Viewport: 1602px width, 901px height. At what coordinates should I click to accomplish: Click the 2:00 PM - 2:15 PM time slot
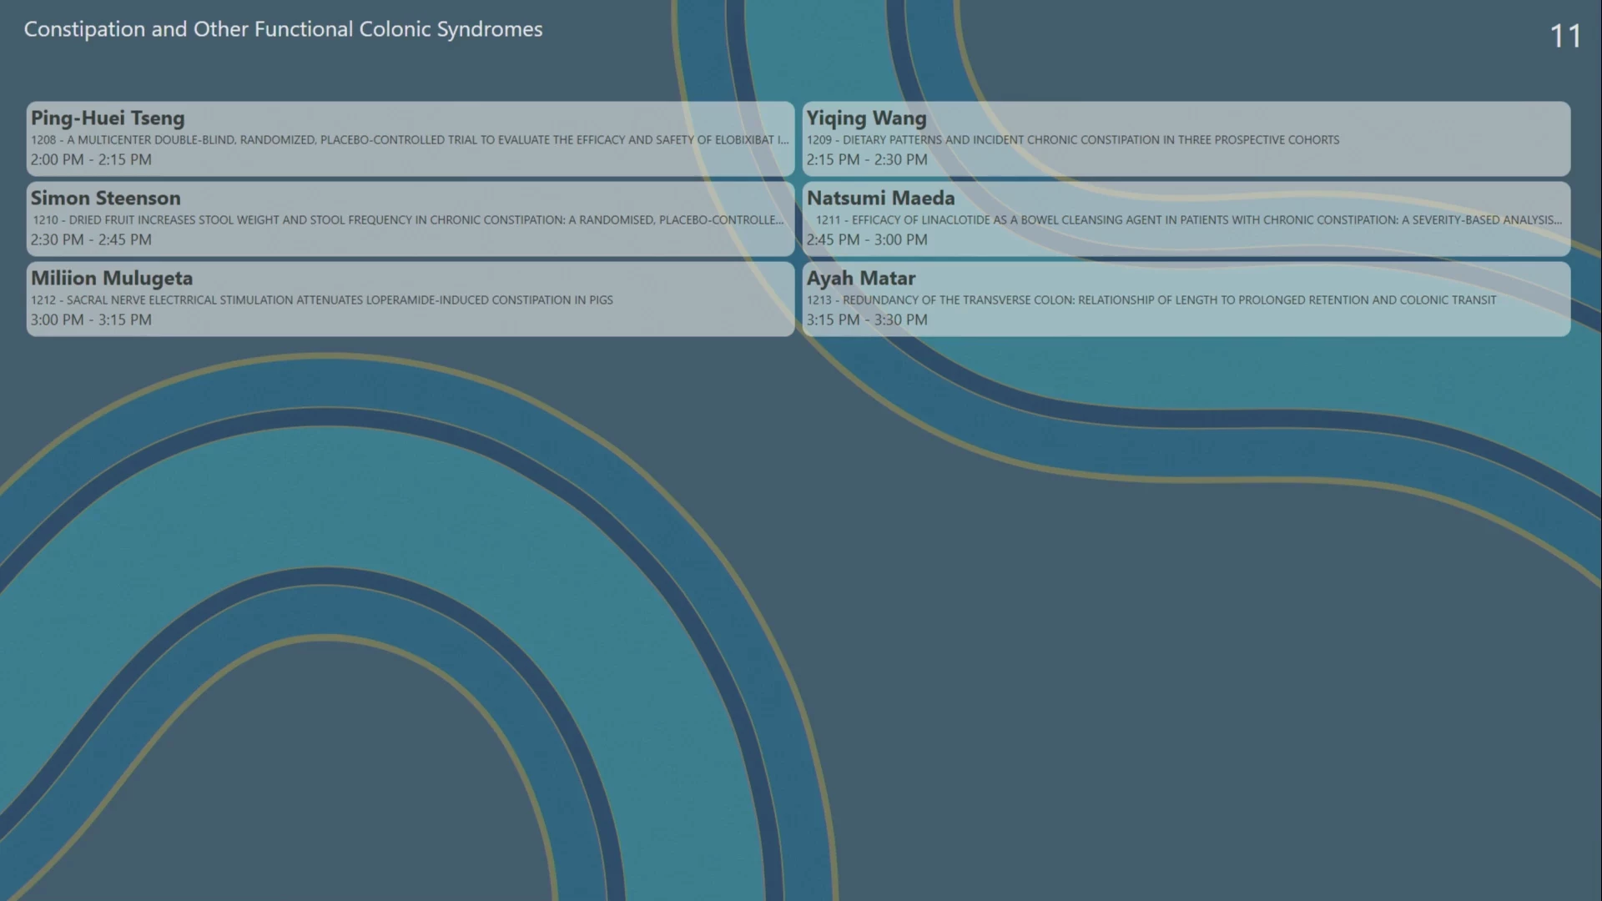91,159
